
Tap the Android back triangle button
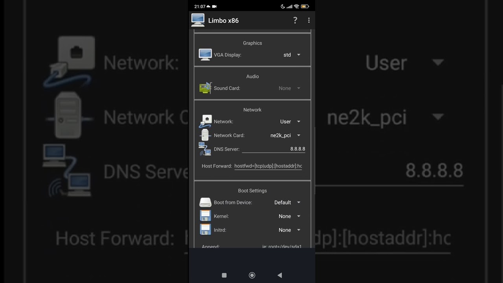pyautogui.click(x=280, y=276)
